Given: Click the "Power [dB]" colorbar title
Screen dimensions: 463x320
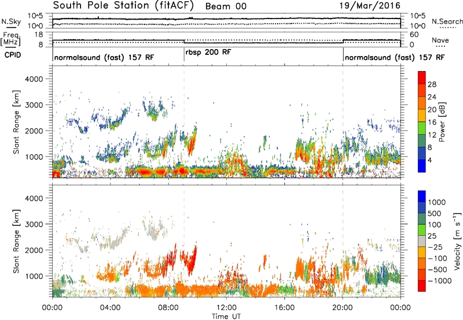Looking at the screenshot, I should point(442,122).
